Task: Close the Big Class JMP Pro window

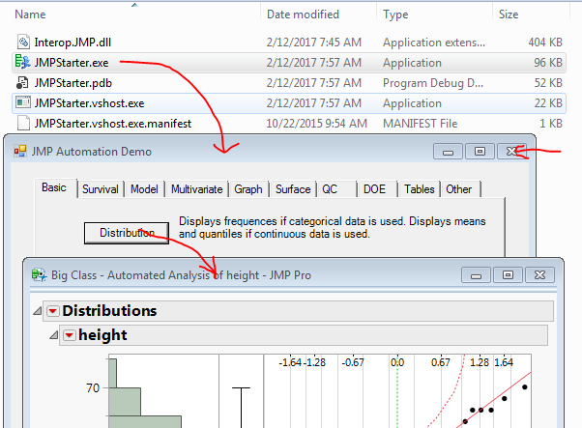Action: point(539,275)
